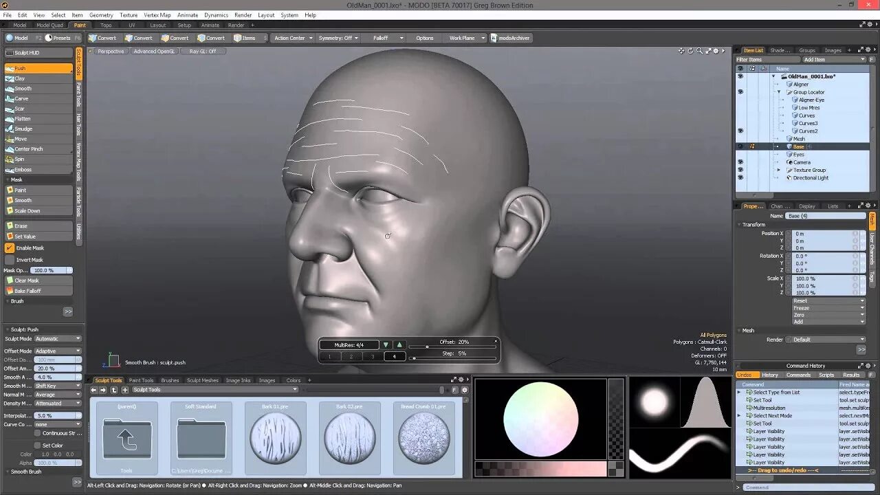The width and height of the screenshot is (880, 495).
Task: Choose the mask Scale Down tool
Action: pyautogui.click(x=38, y=210)
